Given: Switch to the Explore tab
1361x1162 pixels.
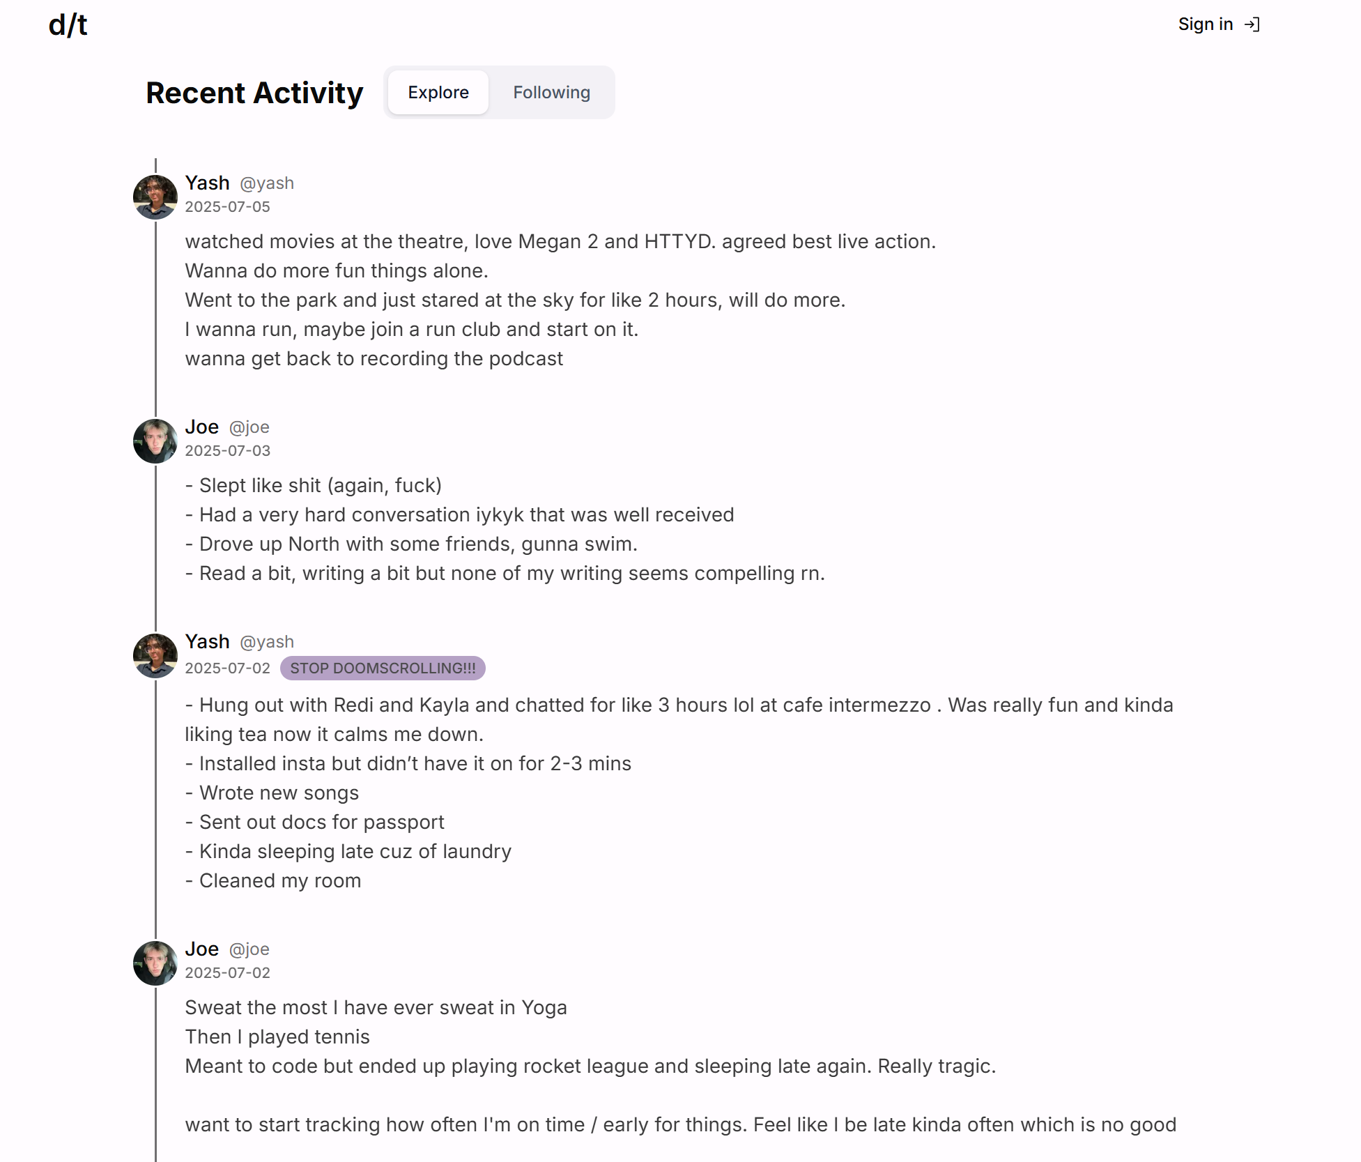Looking at the screenshot, I should (438, 92).
